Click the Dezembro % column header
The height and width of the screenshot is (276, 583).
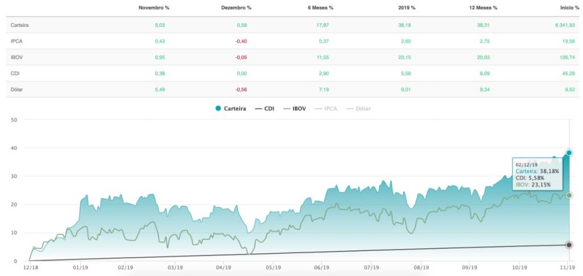pyautogui.click(x=236, y=8)
